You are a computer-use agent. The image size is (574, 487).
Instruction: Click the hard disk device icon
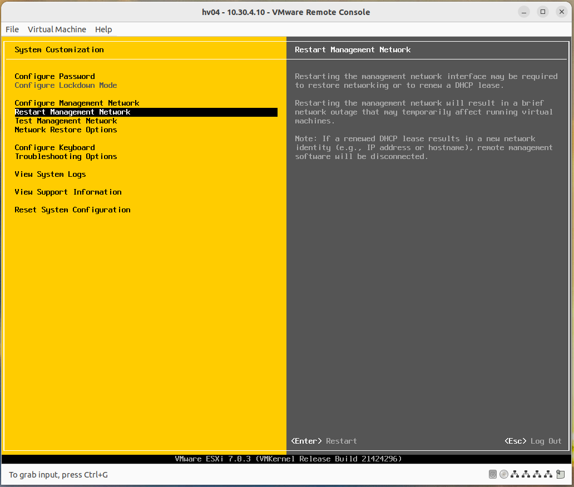click(x=493, y=474)
